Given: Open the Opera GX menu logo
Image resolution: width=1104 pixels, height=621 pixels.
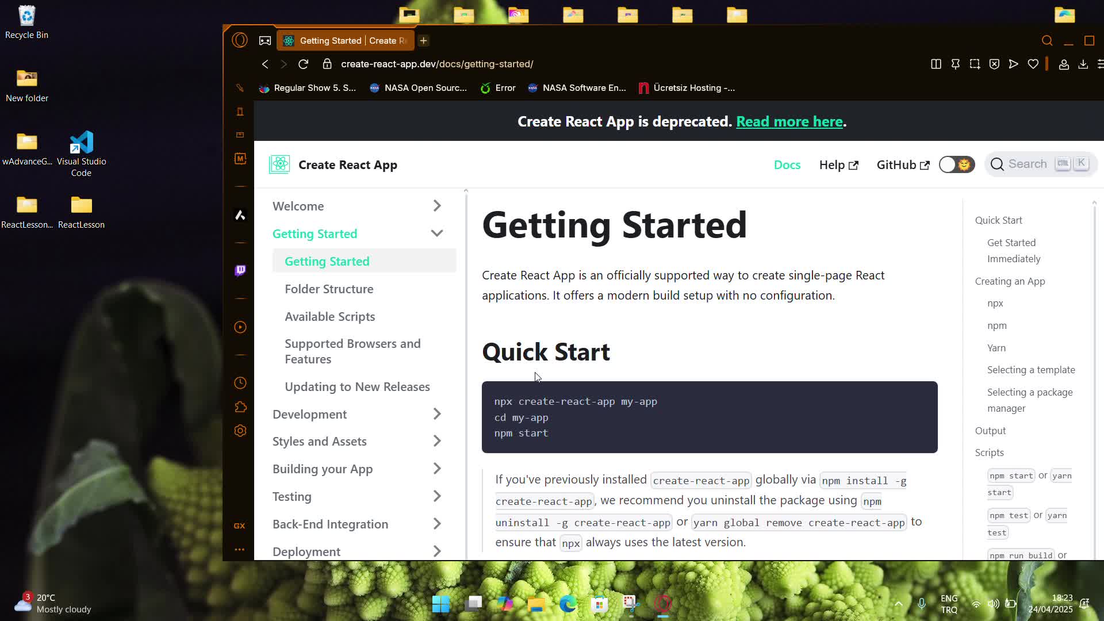Looking at the screenshot, I should point(240,40).
